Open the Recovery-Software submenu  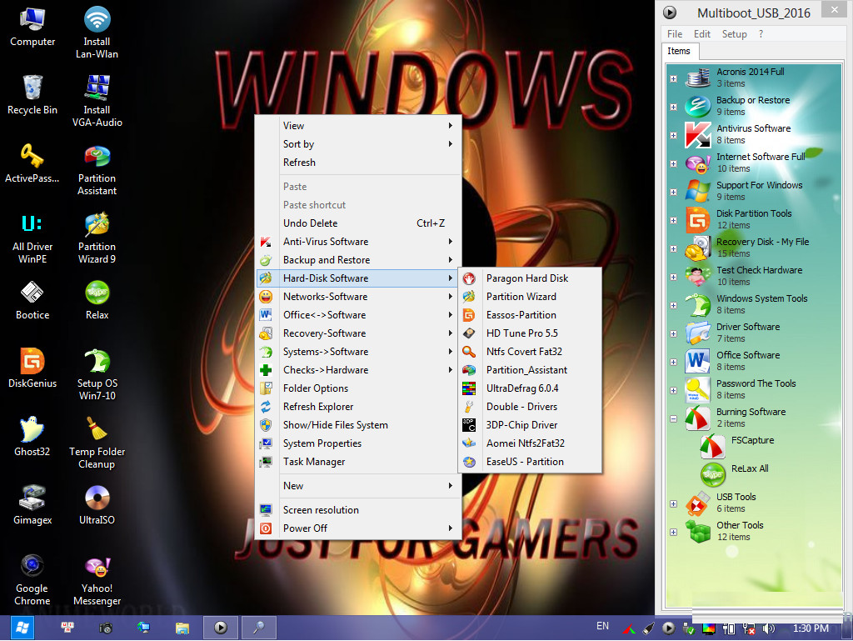pyautogui.click(x=358, y=333)
